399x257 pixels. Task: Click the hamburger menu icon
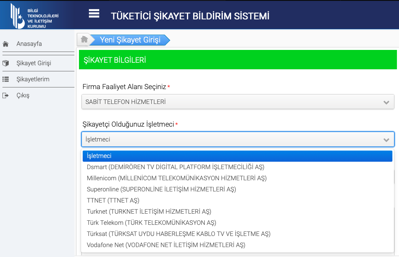pyautogui.click(x=94, y=14)
